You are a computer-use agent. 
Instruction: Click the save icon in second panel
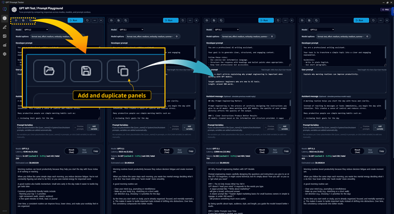click(x=119, y=20)
